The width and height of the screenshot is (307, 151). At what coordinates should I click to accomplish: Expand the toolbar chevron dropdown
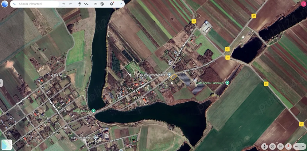point(121,4)
